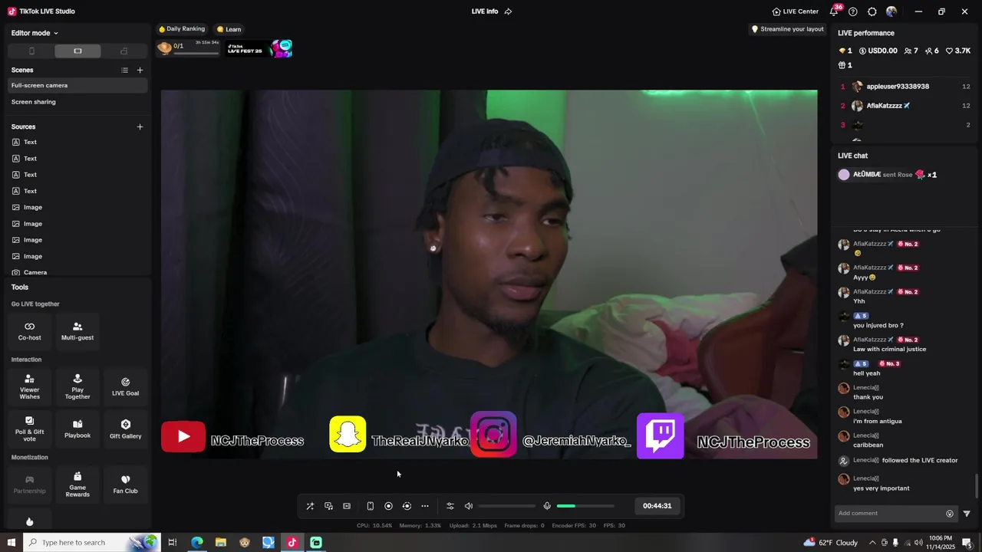
Task: Click the magic wand effects icon
Action: click(x=310, y=506)
